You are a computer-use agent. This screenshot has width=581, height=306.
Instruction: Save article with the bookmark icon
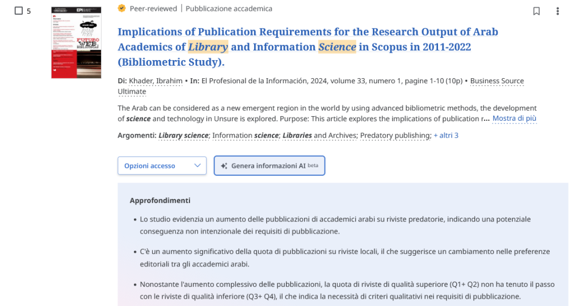[536, 11]
